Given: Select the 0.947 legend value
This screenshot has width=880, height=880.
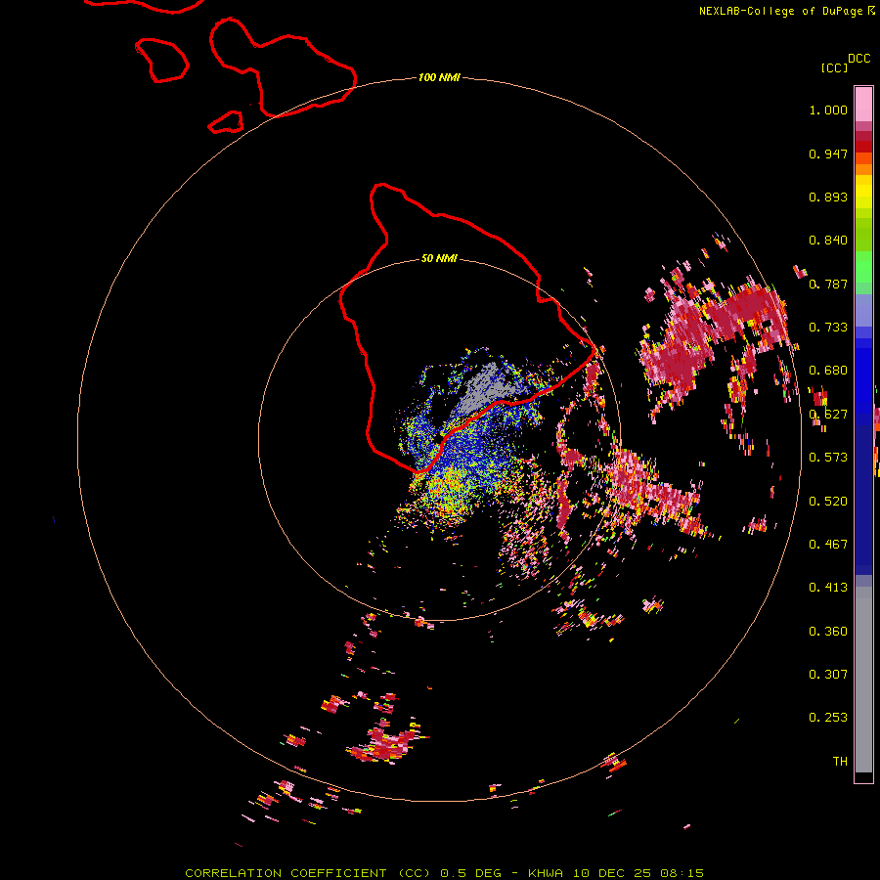Looking at the screenshot, I should (x=828, y=154).
